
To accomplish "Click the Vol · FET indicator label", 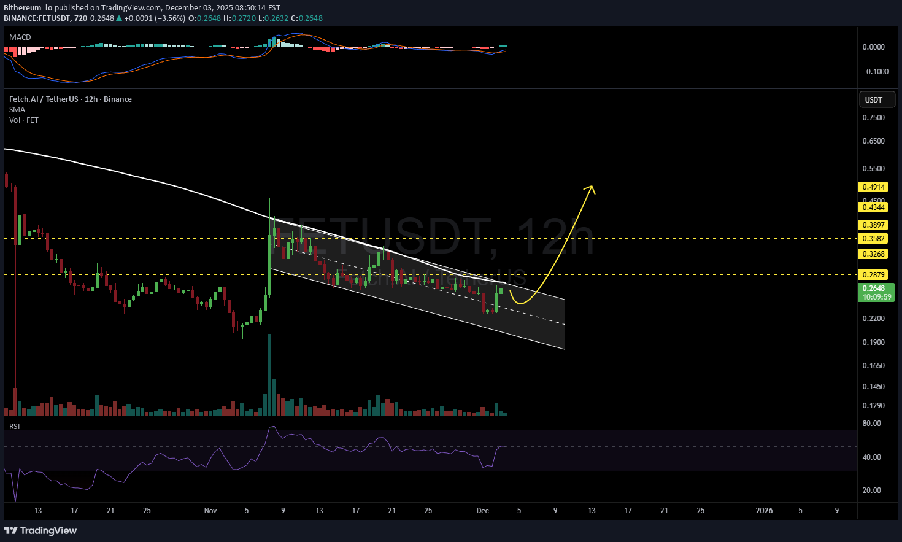I will tap(24, 120).
